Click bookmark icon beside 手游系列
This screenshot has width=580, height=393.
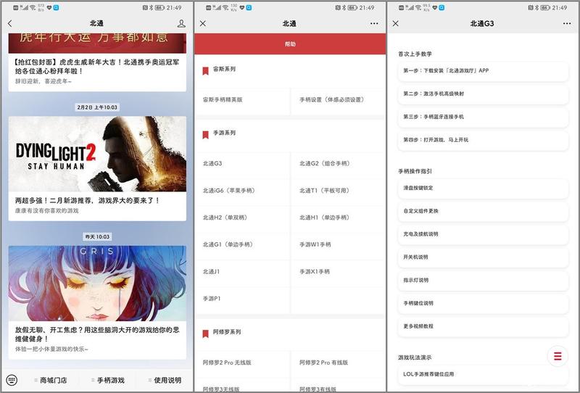coord(205,134)
